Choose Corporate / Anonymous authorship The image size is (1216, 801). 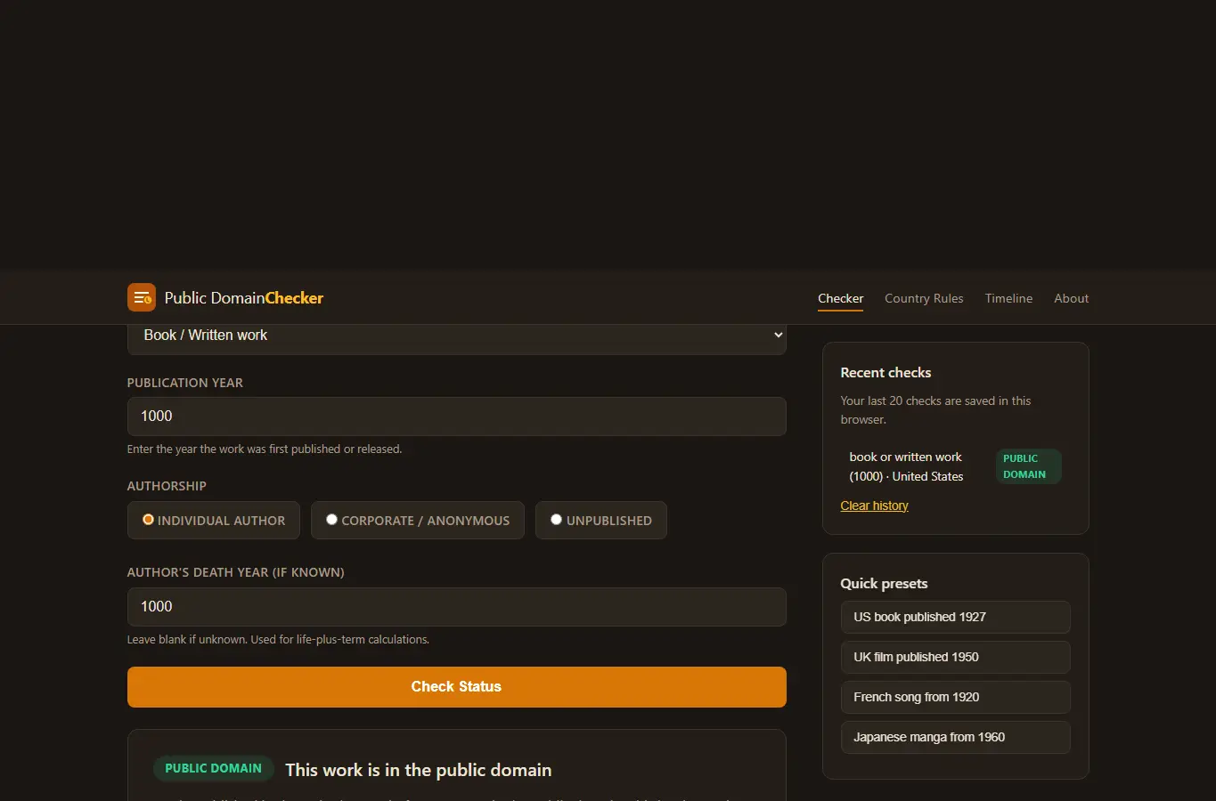[x=417, y=521]
